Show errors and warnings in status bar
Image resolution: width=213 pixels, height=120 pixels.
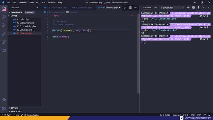[6, 115]
